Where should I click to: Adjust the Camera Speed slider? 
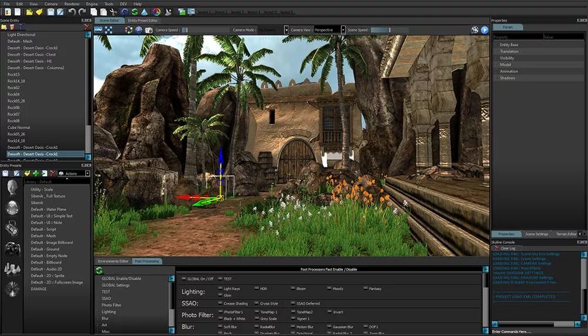tap(206, 30)
